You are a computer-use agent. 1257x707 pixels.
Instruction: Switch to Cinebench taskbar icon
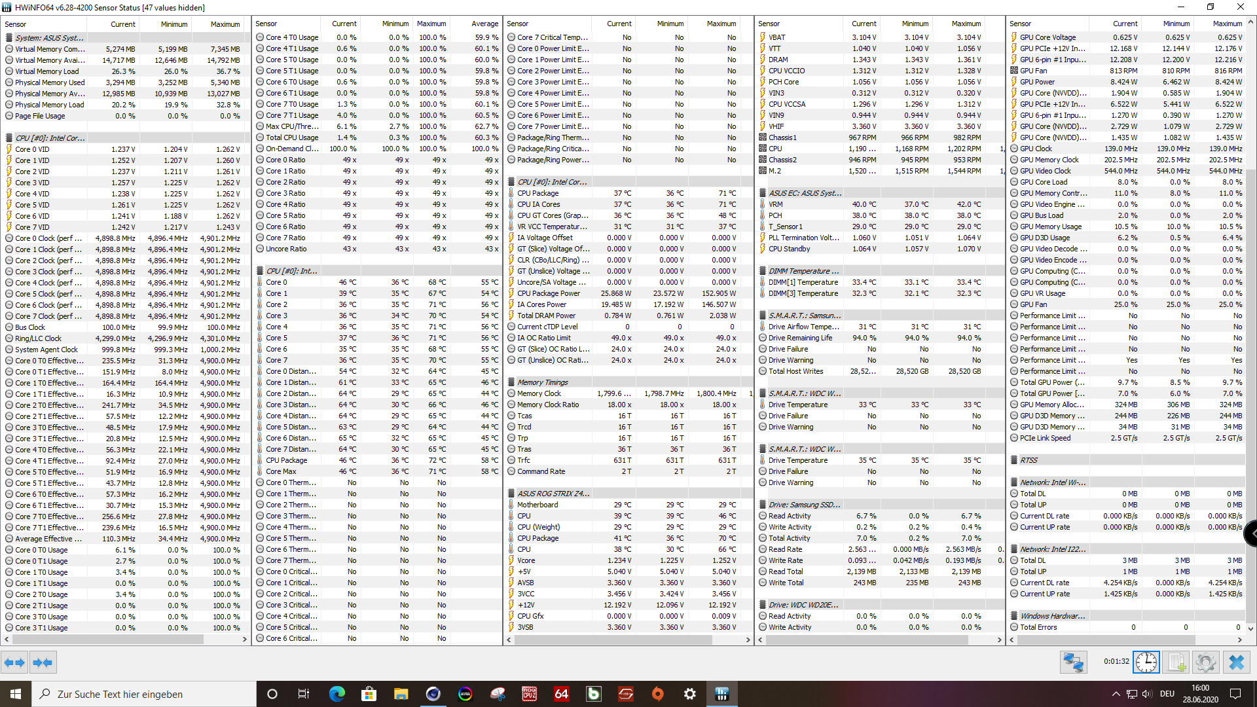click(433, 694)
